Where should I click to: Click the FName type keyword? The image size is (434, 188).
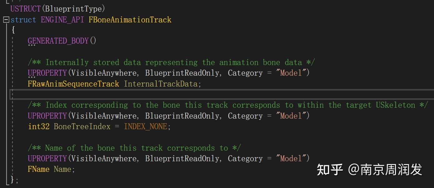[x=39, y=169]
